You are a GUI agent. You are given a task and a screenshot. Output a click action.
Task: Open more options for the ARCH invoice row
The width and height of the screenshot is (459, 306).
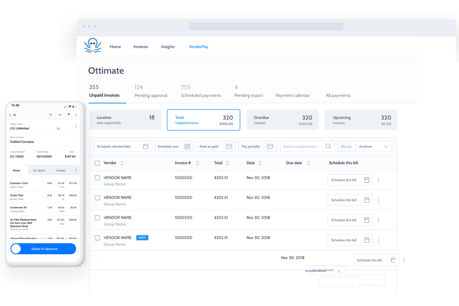point(379,240)
